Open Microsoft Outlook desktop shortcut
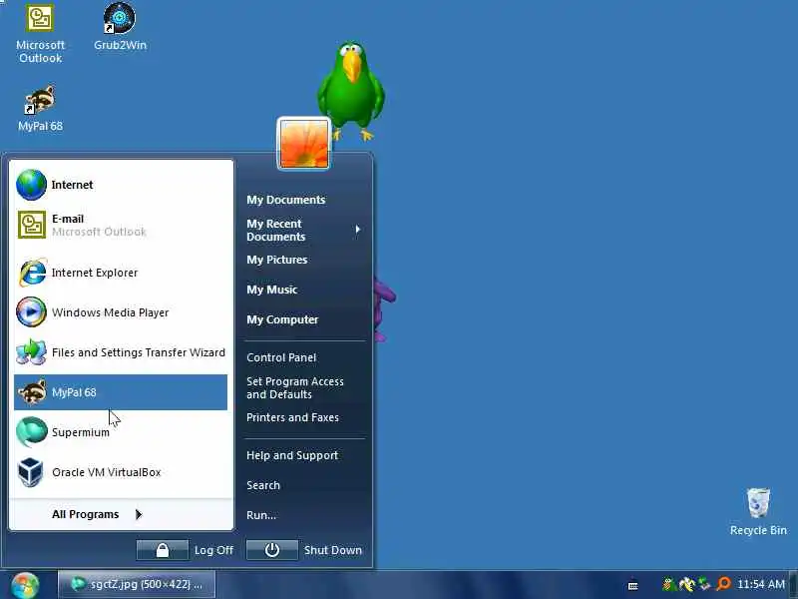The image size is (798, 599). click(x=40, y=33)
